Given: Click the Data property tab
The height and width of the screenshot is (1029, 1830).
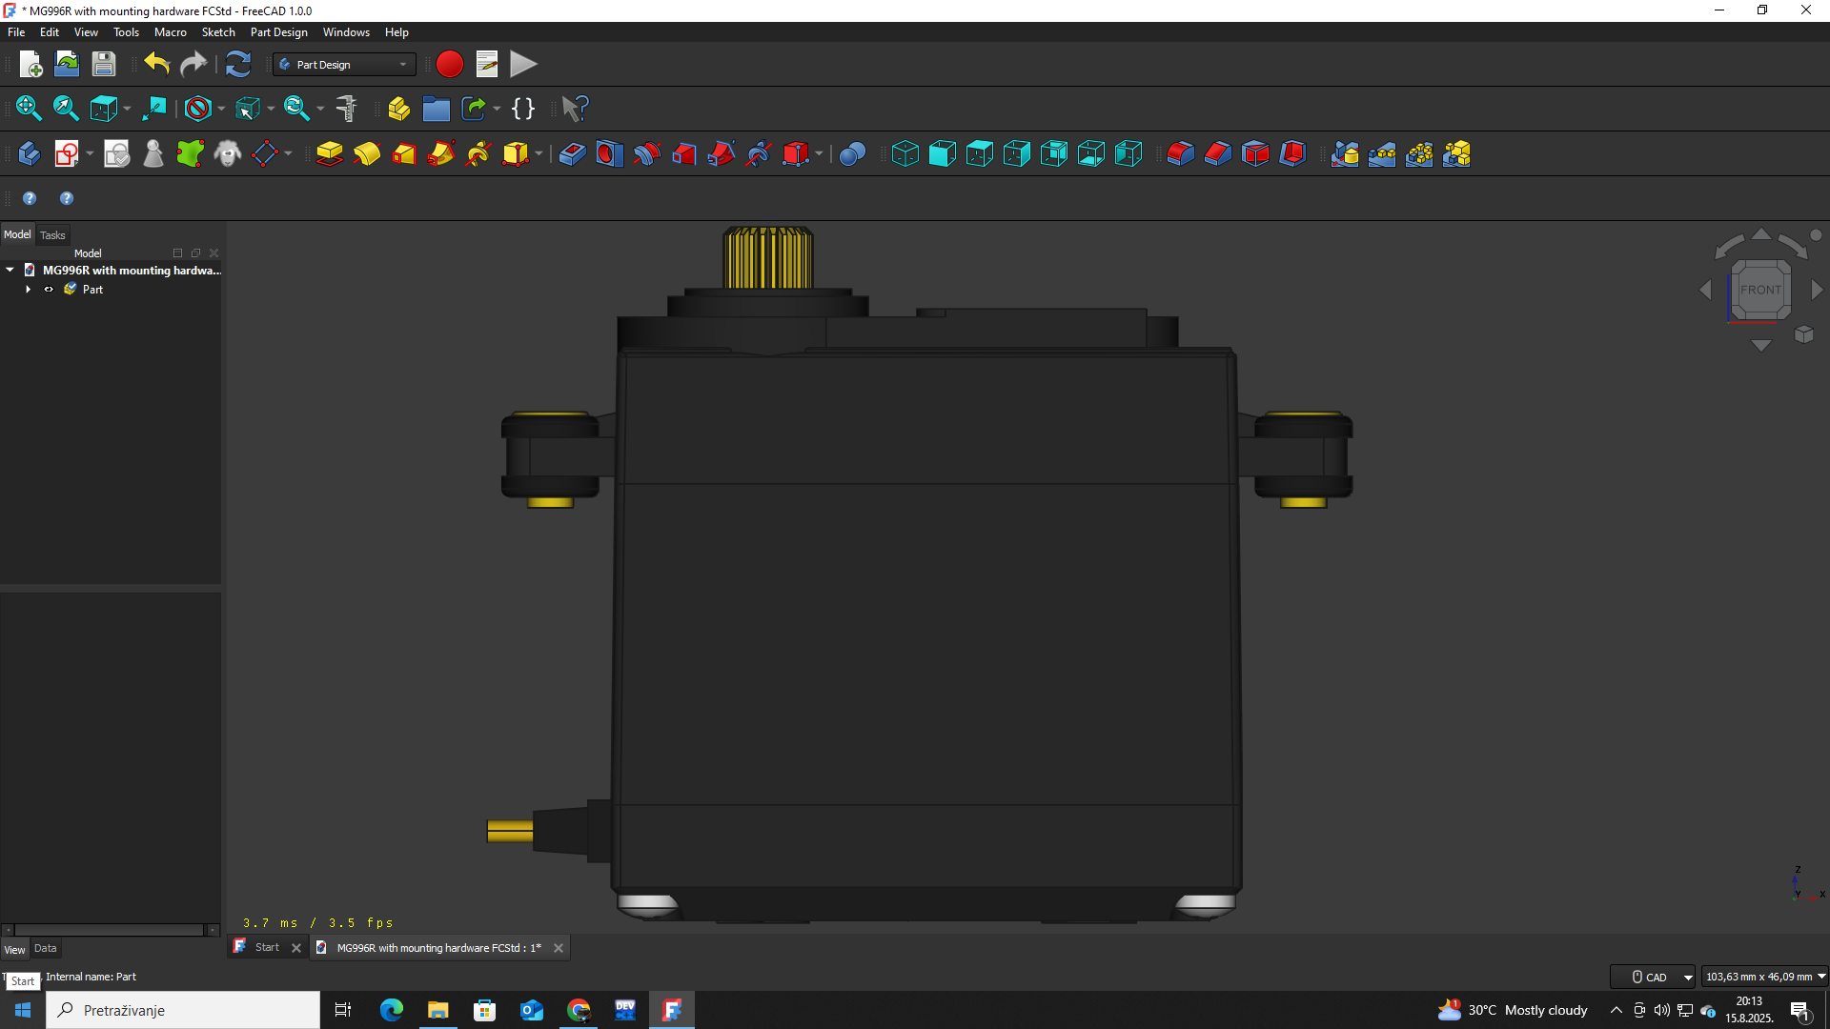Looking at the screenshot, I should [x=45, y=949].
